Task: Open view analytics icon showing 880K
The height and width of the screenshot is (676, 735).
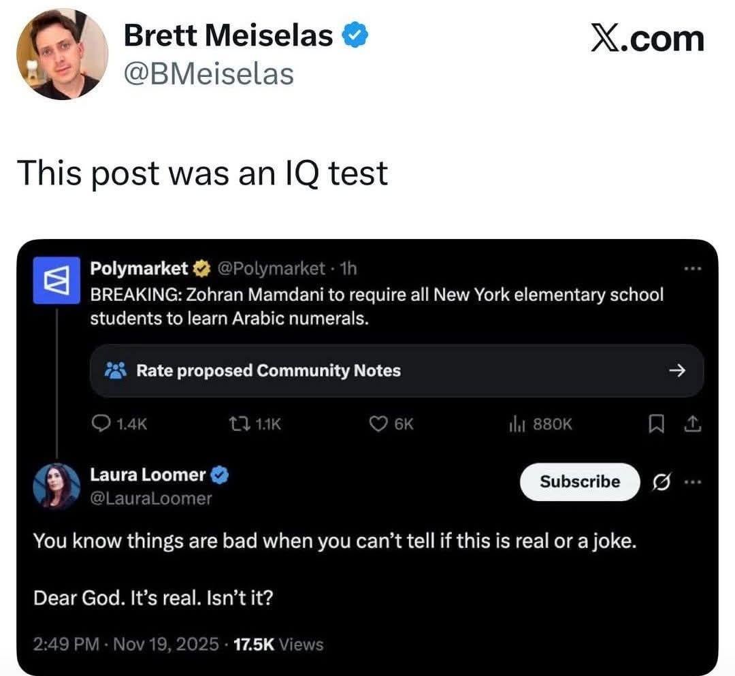Action: [x=515, y=424]
